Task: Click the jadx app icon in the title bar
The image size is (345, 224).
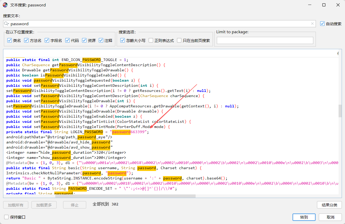Action: (x=5, y=5)
